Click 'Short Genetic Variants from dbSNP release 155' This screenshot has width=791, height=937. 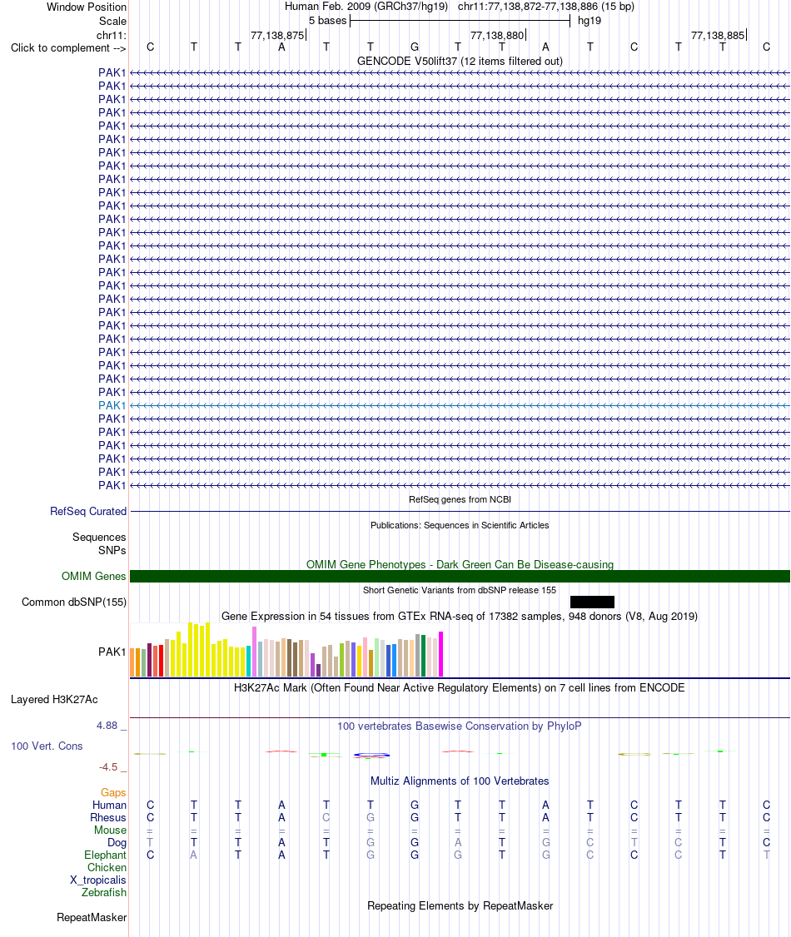click(x=460, y=590)
